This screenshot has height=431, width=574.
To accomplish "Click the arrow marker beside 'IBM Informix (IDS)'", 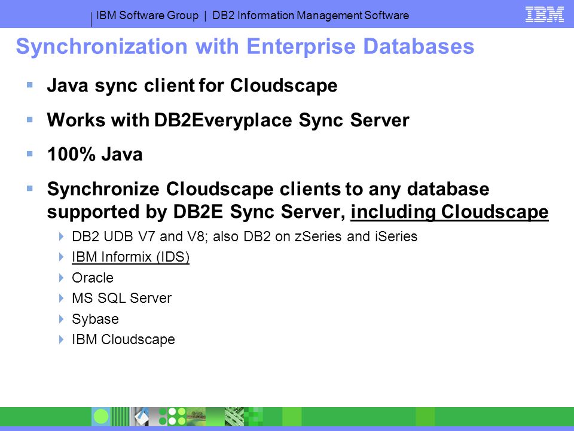I will pyautogui.click(x=61, y=257).
